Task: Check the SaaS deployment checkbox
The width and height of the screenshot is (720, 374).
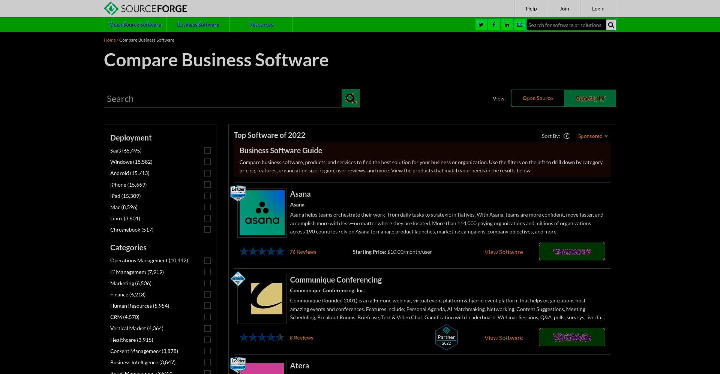Action: (x=207, y=150)
